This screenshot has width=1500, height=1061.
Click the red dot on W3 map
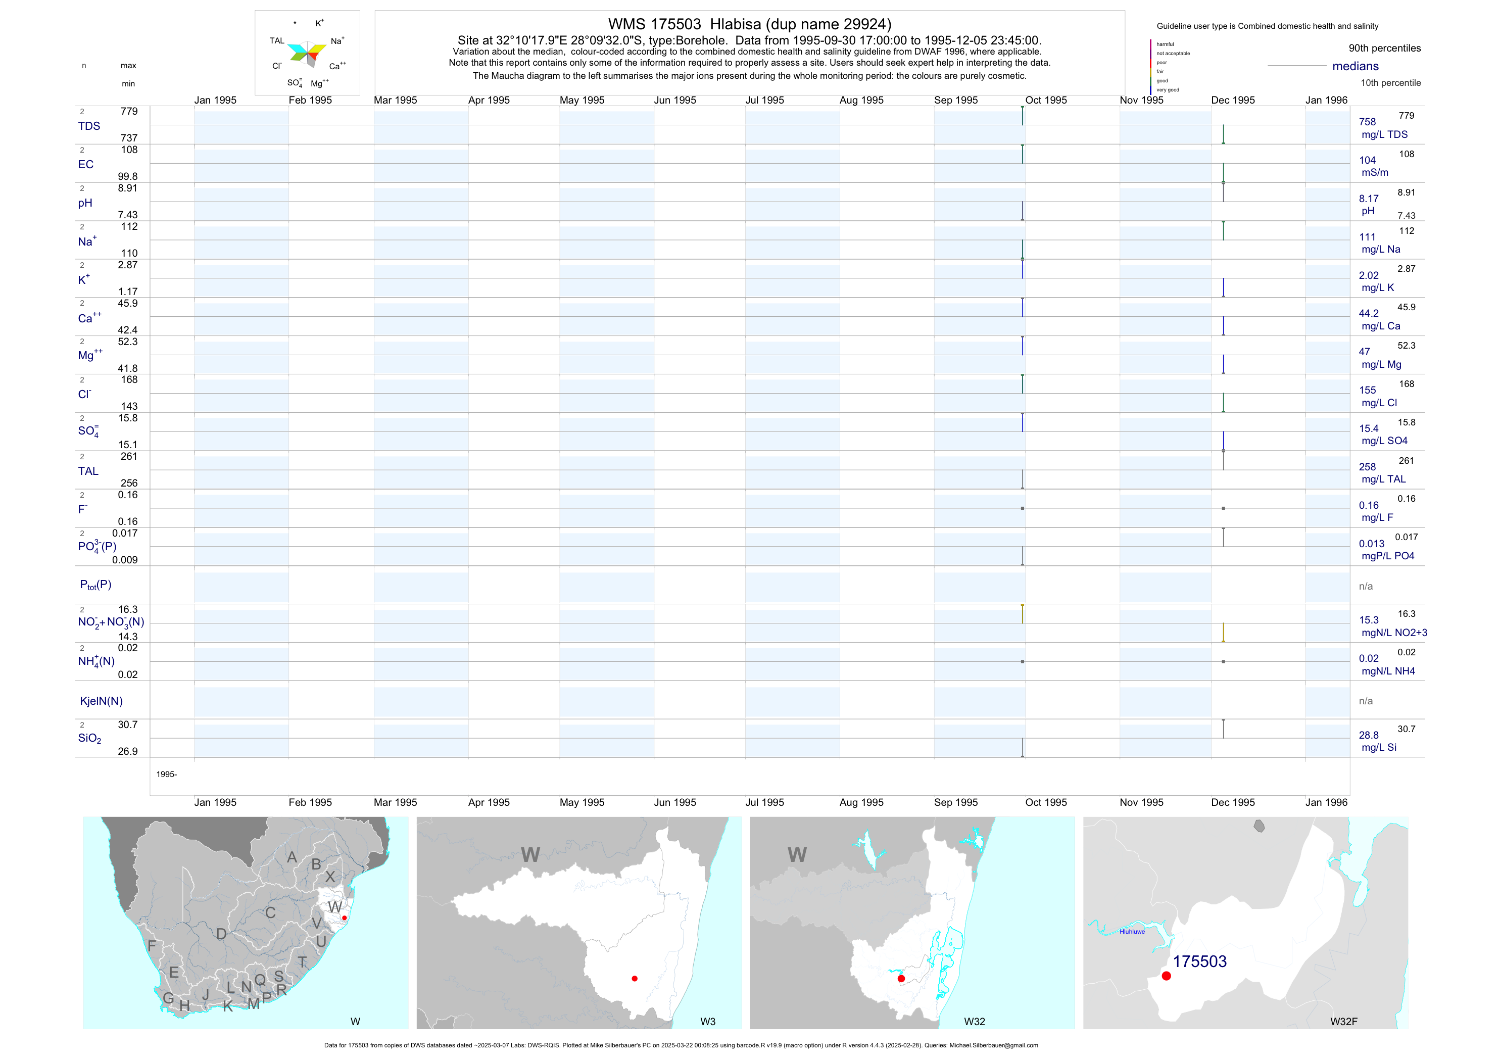635,978
